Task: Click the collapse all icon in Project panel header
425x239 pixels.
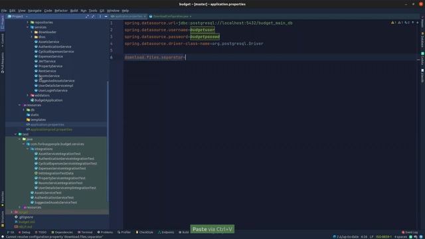Action: [x=93, y=17]
